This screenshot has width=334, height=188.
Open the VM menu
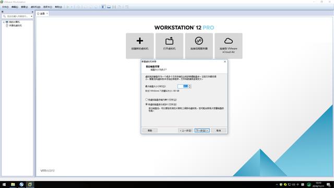coord(35,7)
